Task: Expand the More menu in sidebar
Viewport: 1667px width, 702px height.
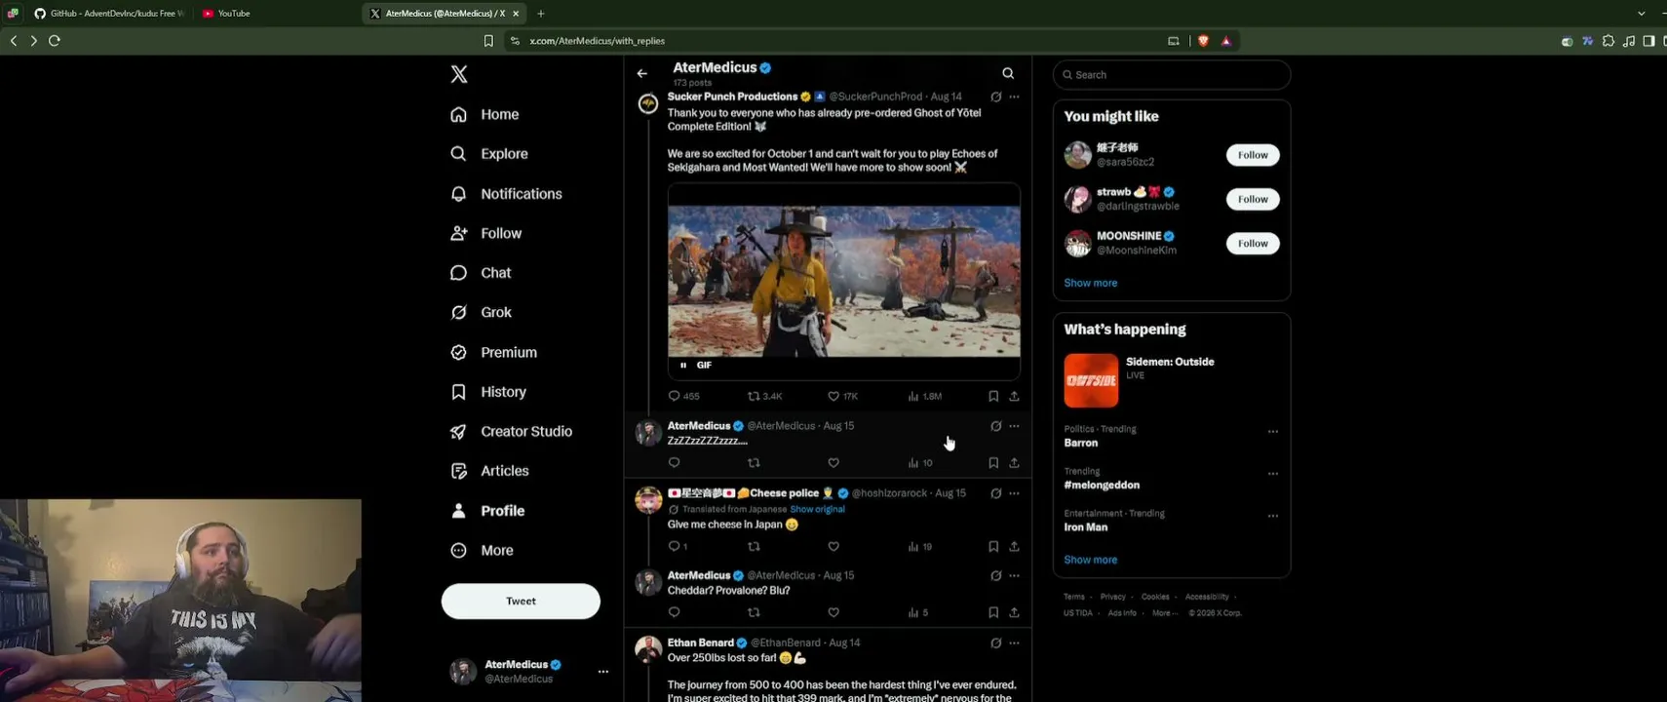Action: (482, 550)
